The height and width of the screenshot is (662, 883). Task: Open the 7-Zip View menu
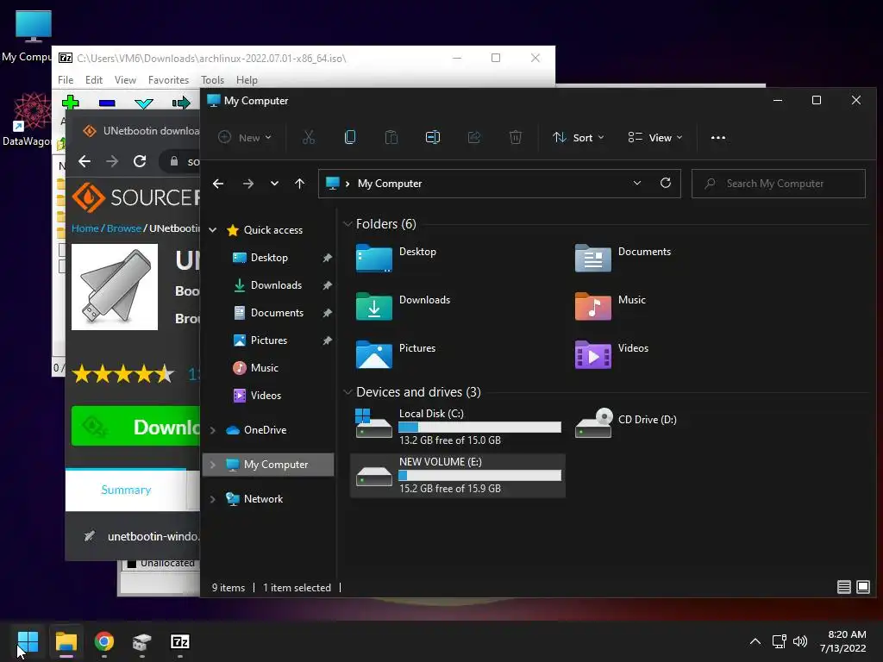(125, 80)
